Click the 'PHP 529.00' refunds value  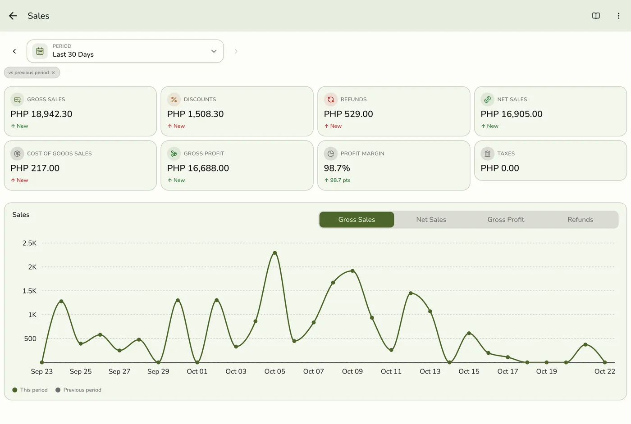click(348, 114)
